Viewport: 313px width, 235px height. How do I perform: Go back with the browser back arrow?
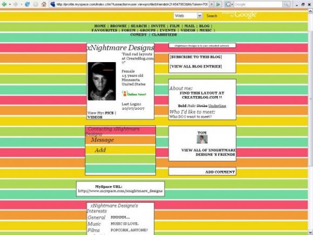tap(4, 4)
